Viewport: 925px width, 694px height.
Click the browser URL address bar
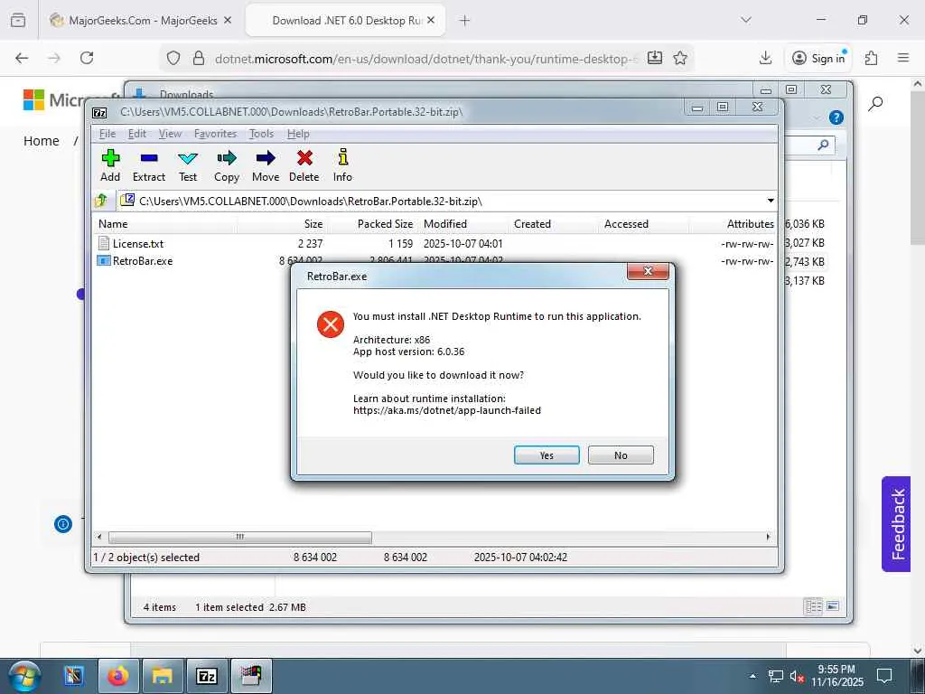[x=425, y=59]
